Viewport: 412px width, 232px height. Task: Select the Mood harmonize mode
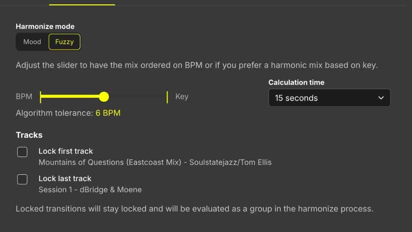click(x=32, y=42)
